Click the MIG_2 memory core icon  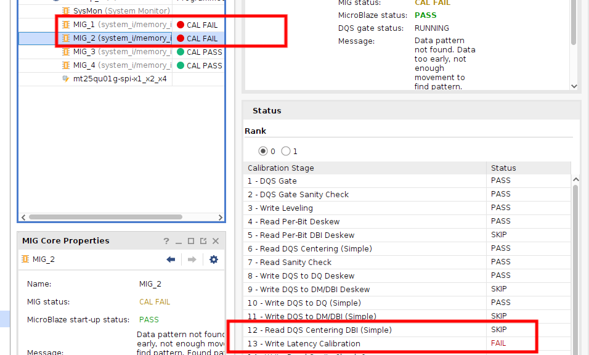[x=65, y=38]
